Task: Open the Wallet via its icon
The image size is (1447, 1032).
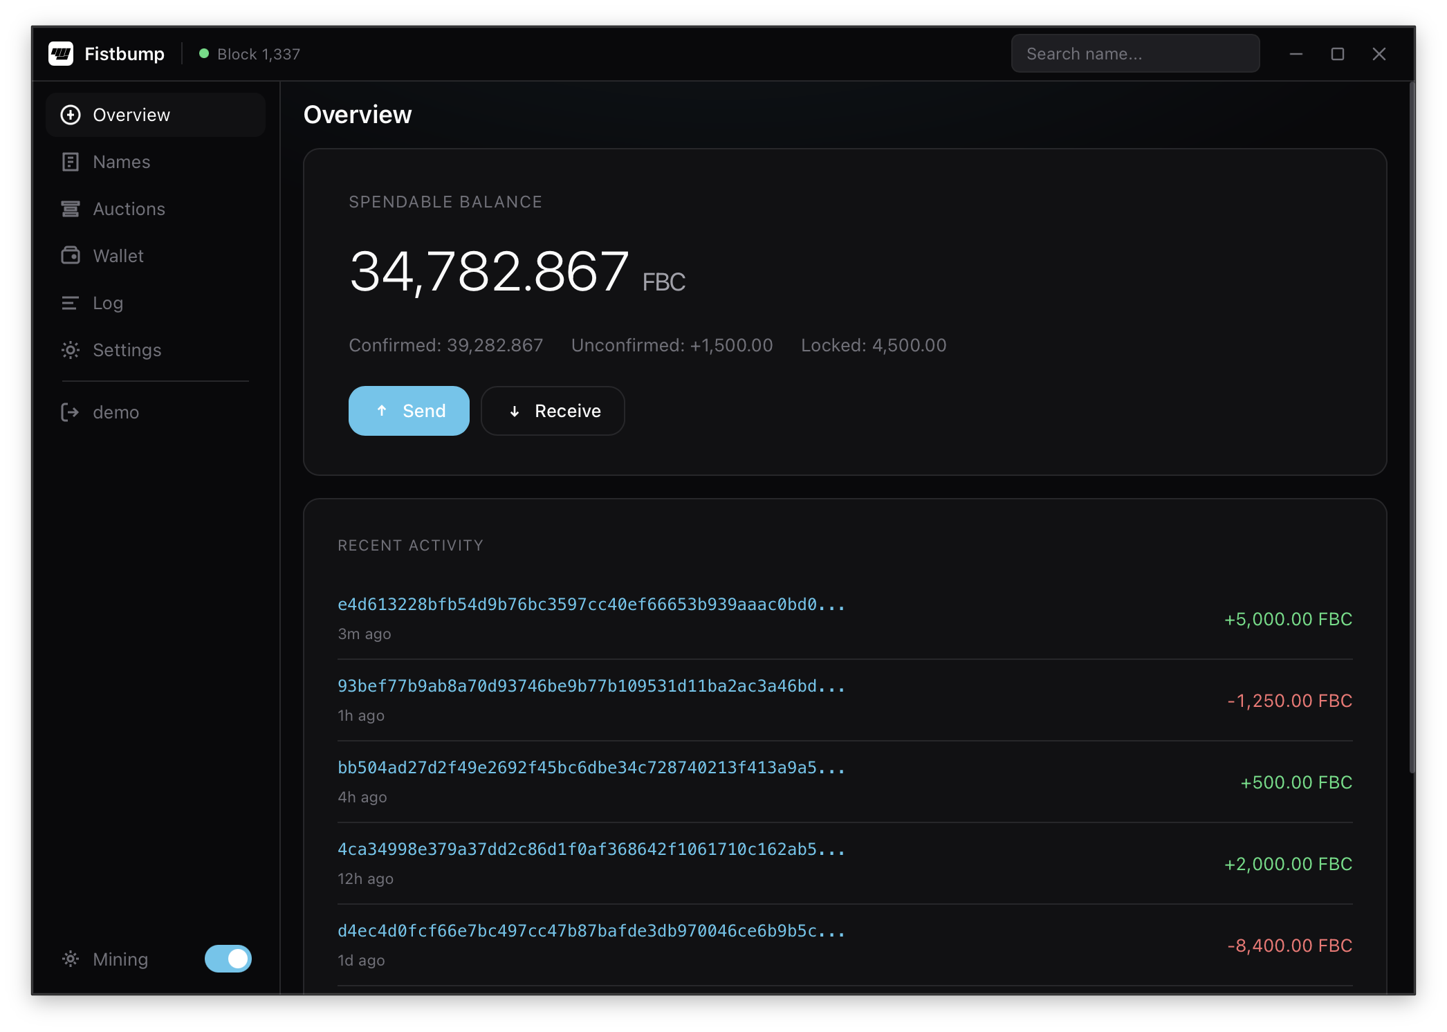Action: coord(70,255)
